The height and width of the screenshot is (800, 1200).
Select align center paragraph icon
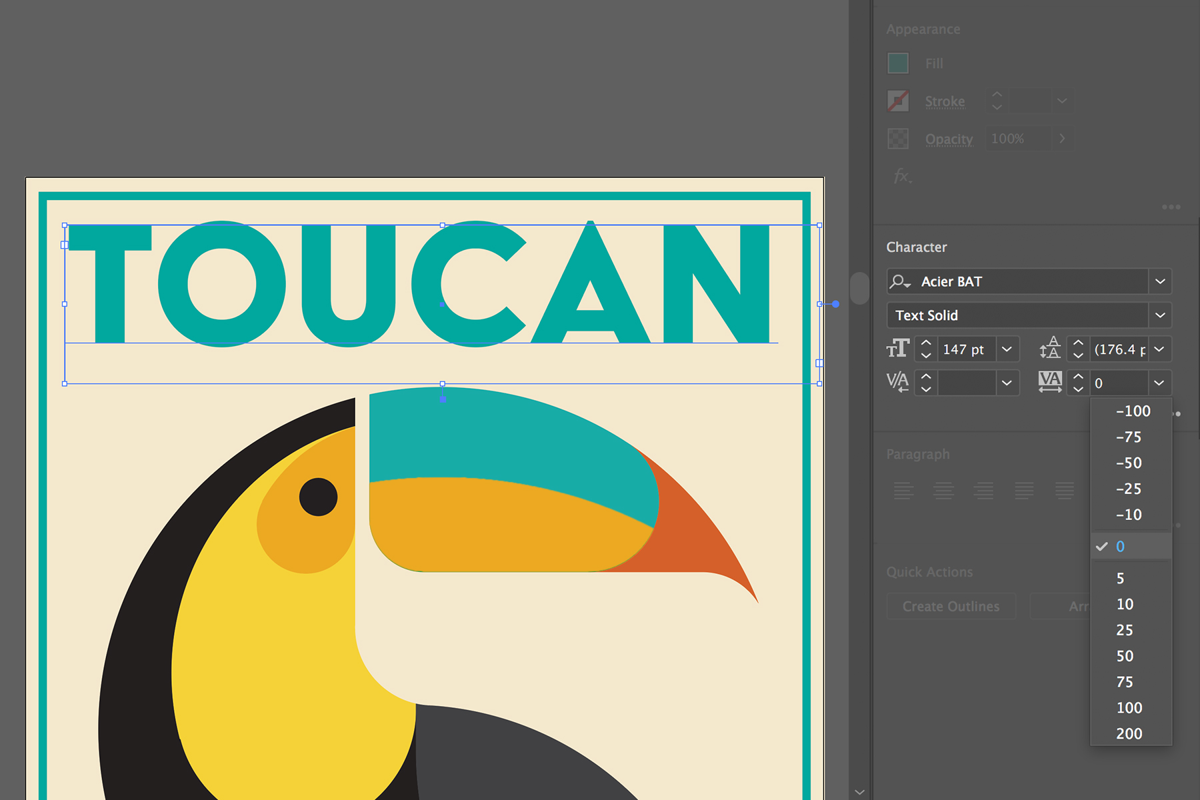[x=943, y=491]
